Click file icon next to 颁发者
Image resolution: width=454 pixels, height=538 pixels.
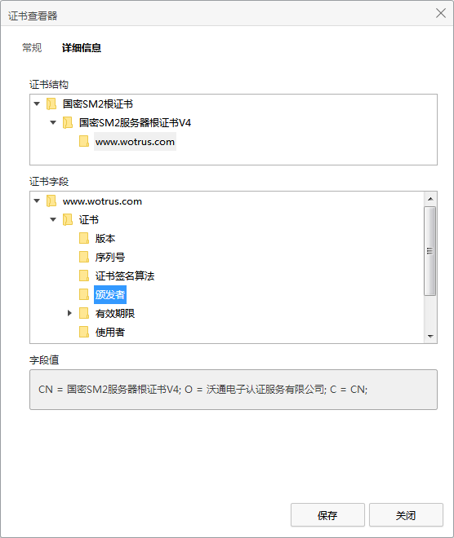coord(84,294)
